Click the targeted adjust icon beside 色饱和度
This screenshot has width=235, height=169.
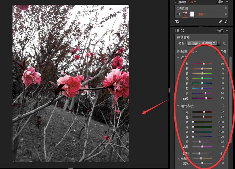(223, 106)
